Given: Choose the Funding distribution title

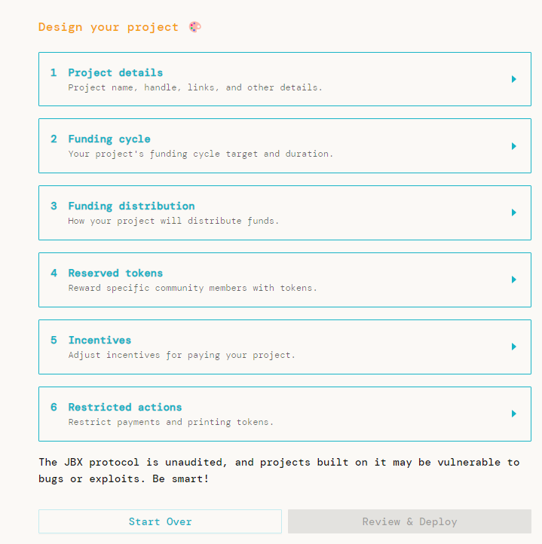Looking at the screenshot, I should pos(131,206).
